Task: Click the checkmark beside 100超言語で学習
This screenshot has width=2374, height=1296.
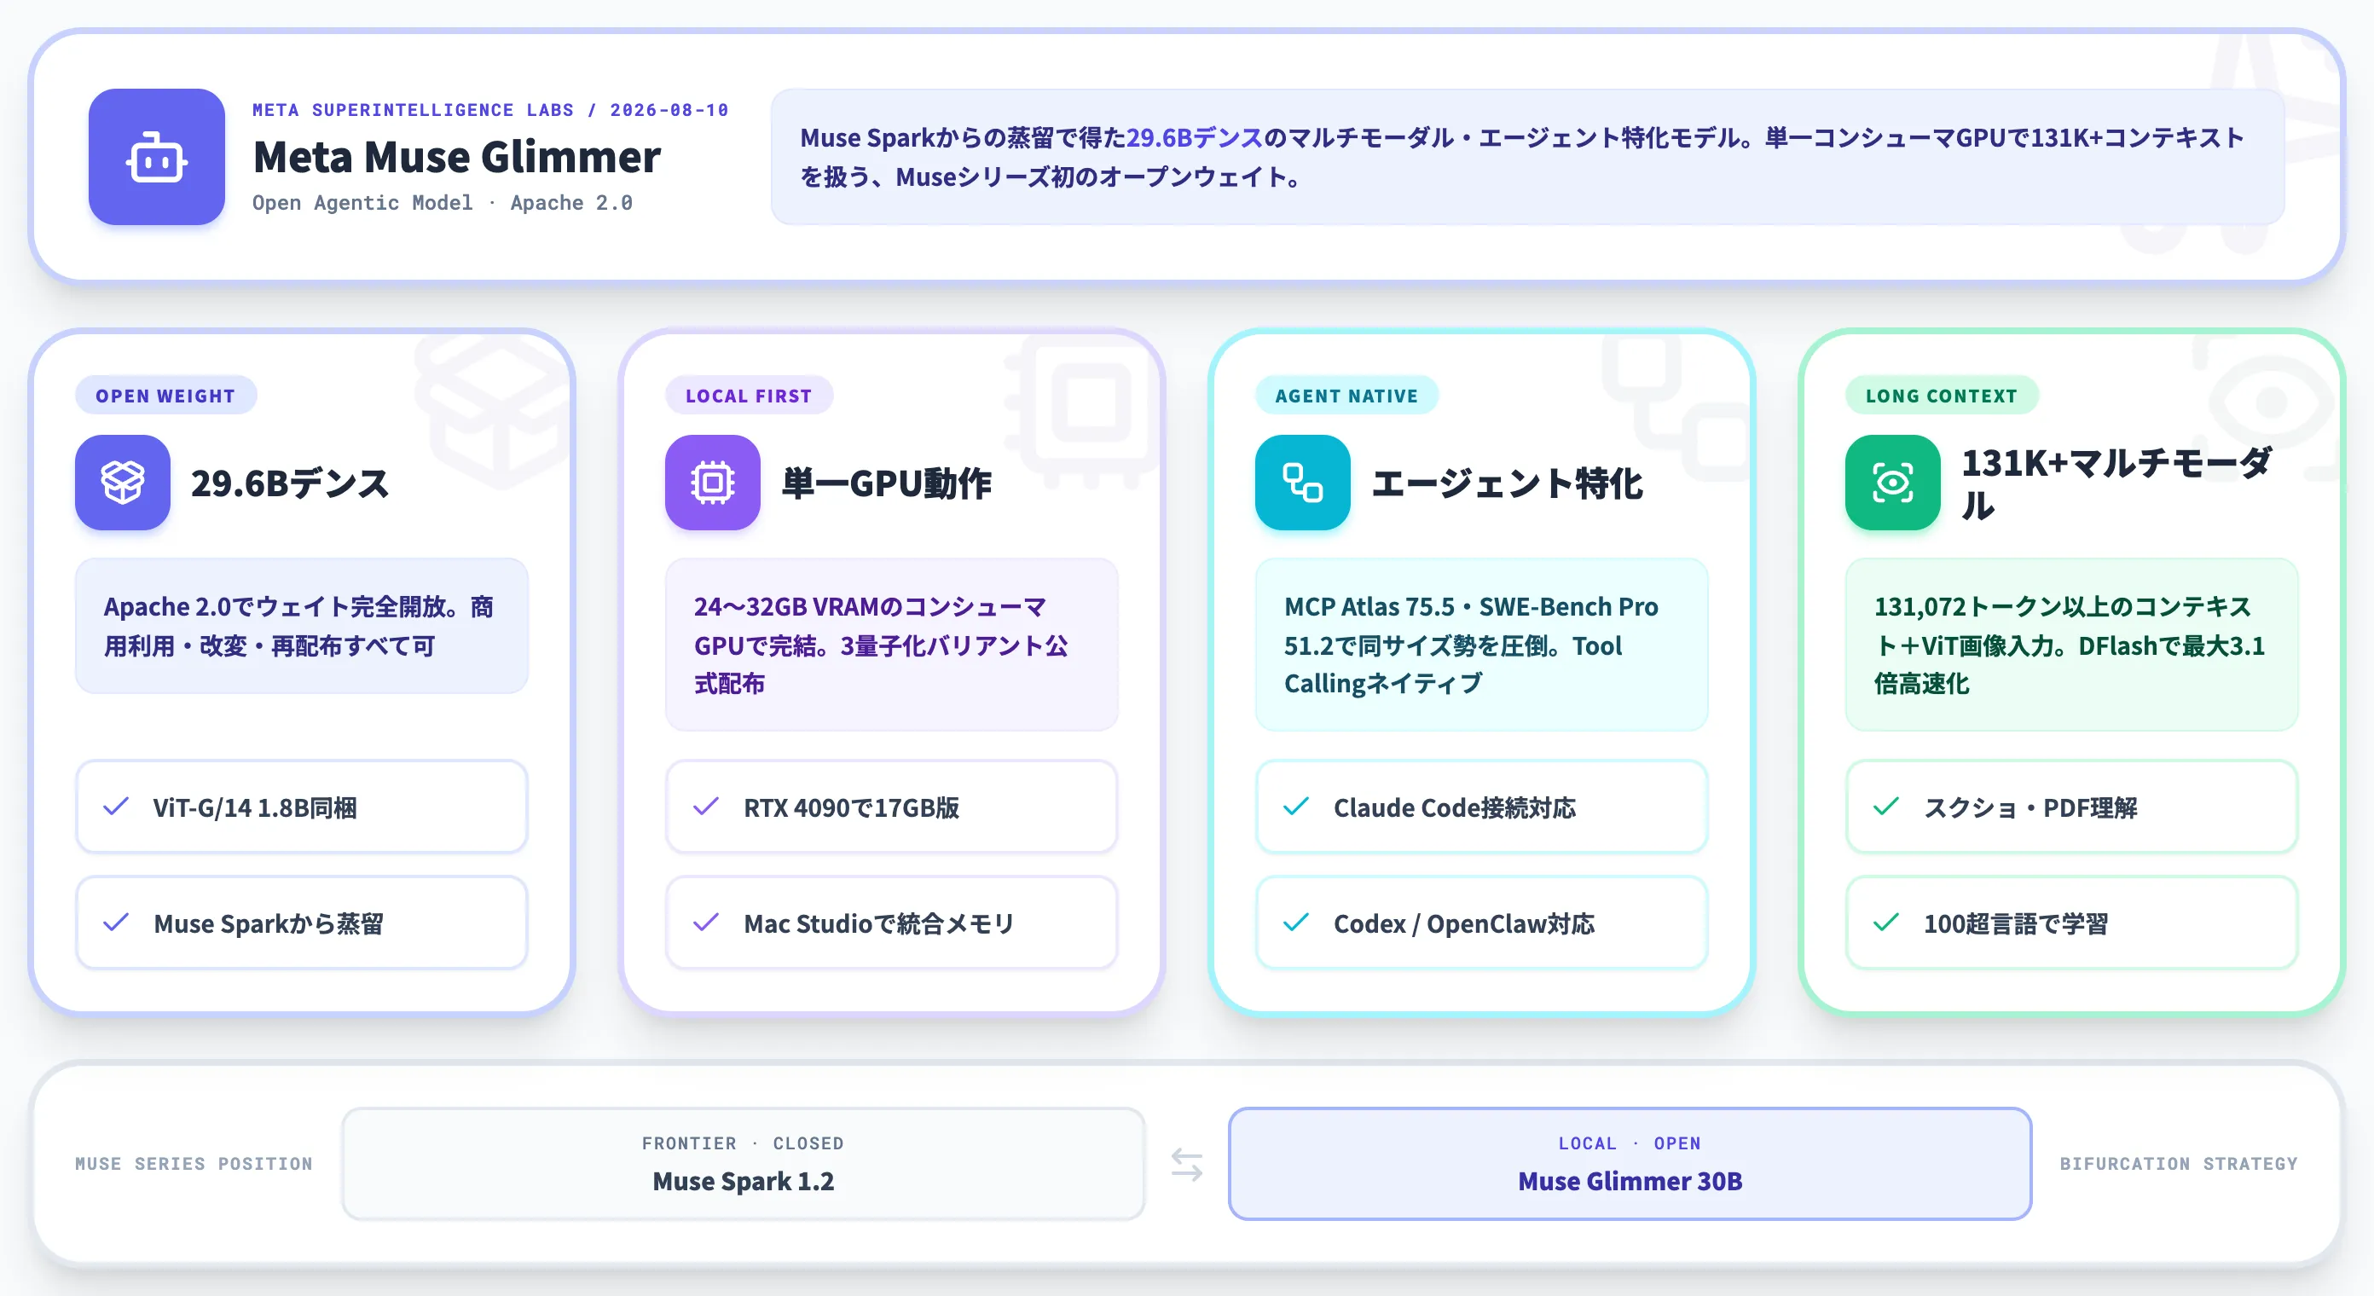Action: point(1885,923)
